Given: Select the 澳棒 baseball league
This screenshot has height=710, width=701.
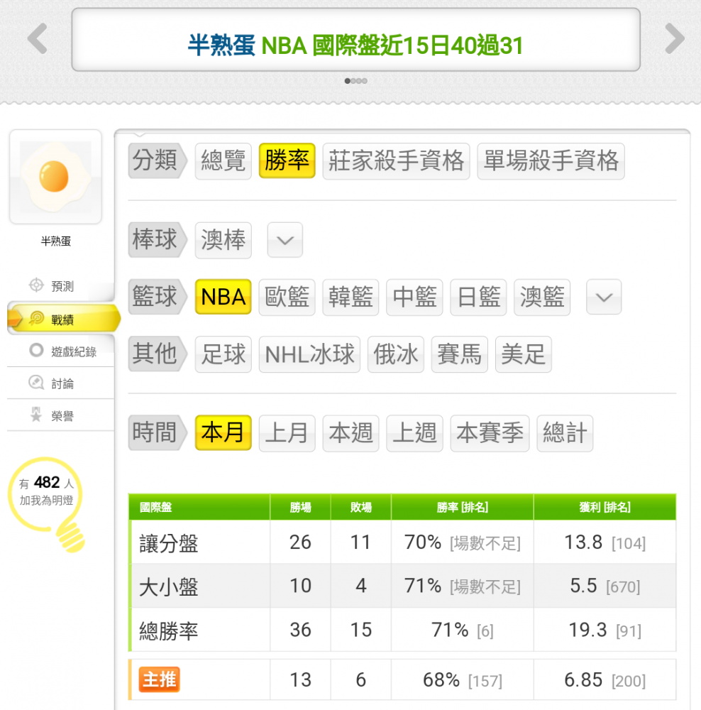Looking at the screenshot, I should (223, 240).
